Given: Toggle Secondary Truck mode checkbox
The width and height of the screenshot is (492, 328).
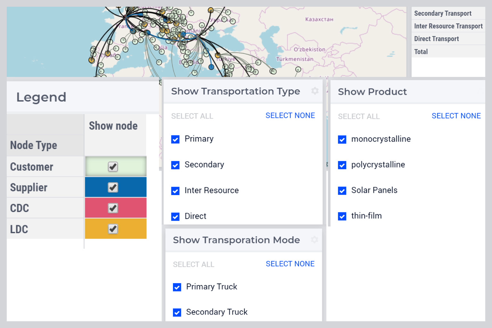Looking at the screenshot, I should pyautogui.click(x=177, y=313).
